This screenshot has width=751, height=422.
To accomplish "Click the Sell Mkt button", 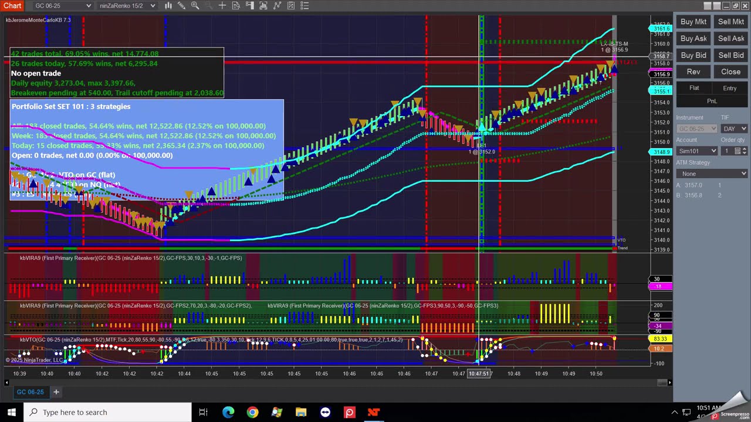I will (x=731, y=22).
